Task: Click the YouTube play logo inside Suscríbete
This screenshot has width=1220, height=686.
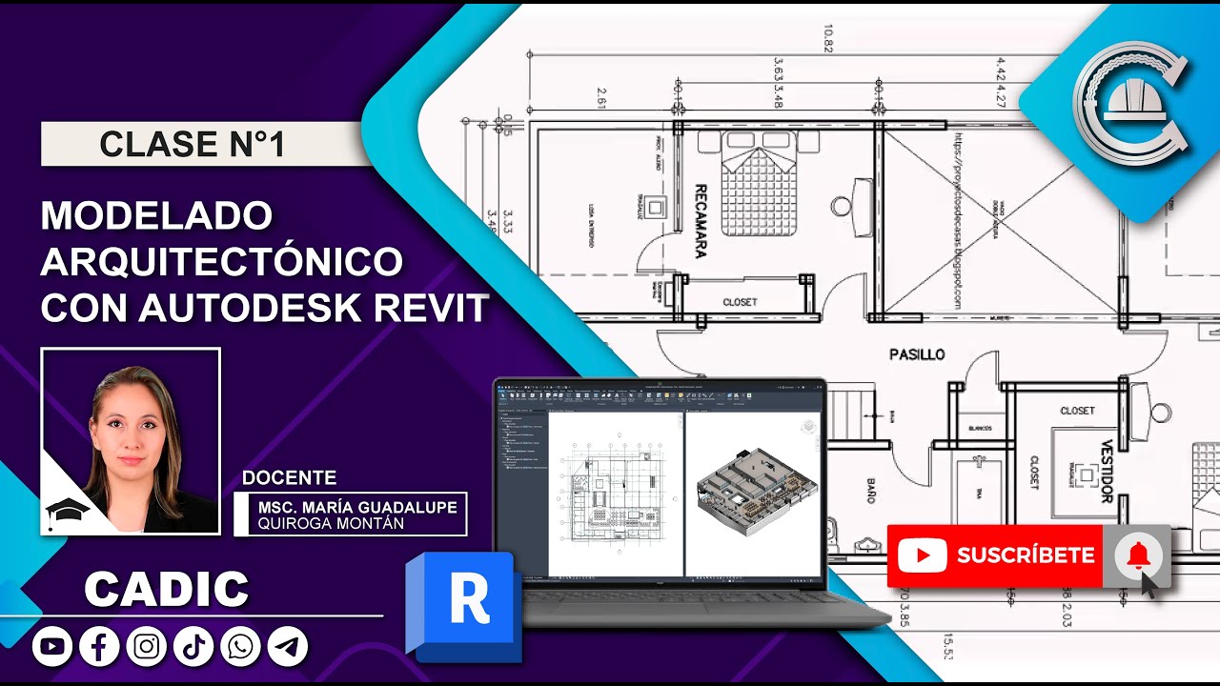Action: tap(922, 555)
